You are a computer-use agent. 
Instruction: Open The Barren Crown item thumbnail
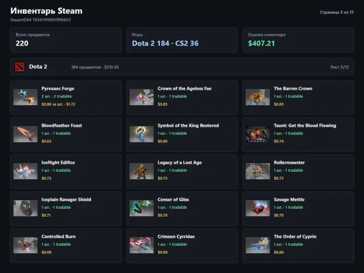[x=258, y=97]
